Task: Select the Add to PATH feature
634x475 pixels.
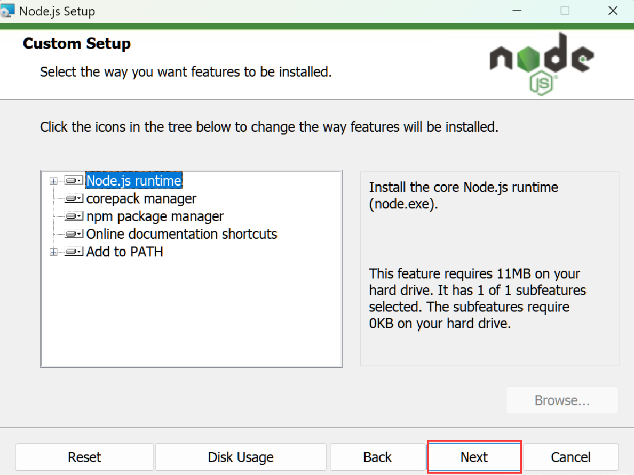Action: click(x=124, y=252)
